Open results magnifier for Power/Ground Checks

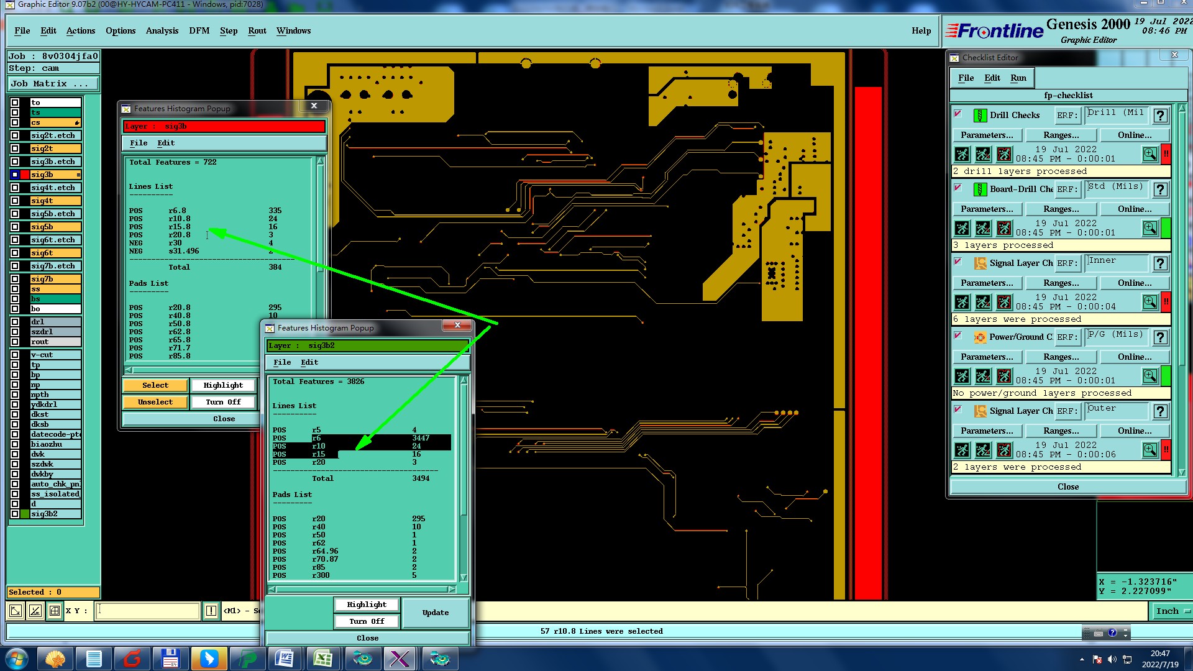1150,376
